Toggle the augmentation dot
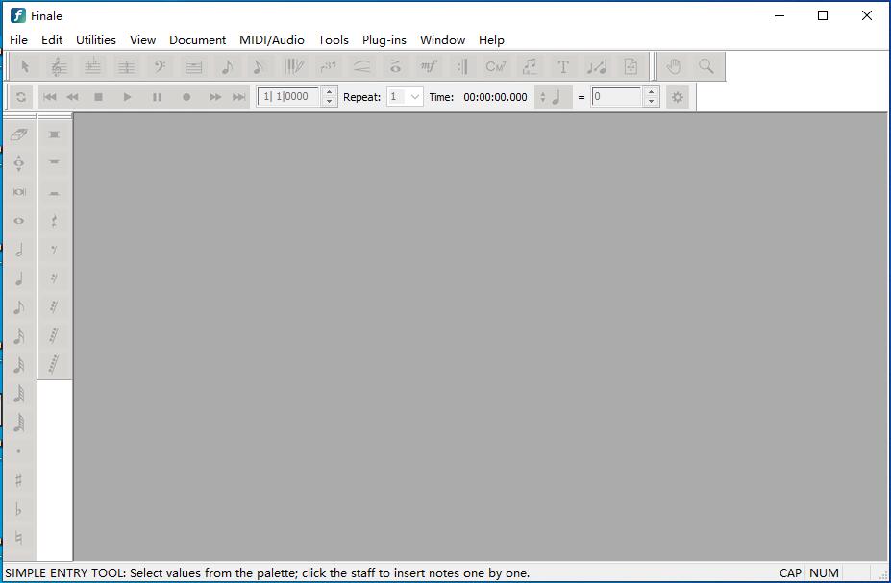Image resolution: width=891 pixels, height=583 pixels. pos(19,451)
